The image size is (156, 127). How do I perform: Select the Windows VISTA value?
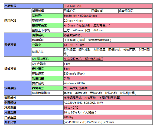click(108, 83)
